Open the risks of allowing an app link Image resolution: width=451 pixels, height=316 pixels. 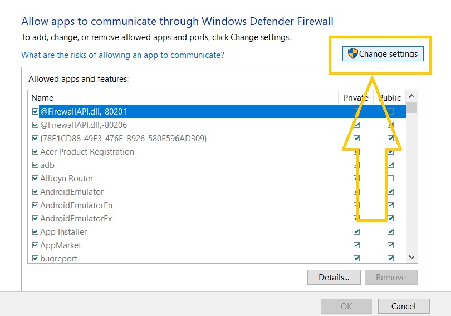[123, 55]
